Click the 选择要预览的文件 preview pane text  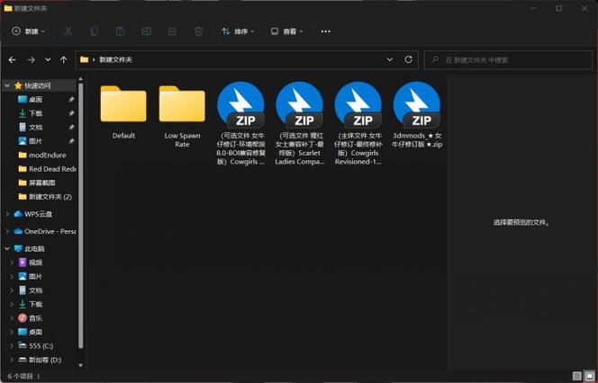[521, 222]
